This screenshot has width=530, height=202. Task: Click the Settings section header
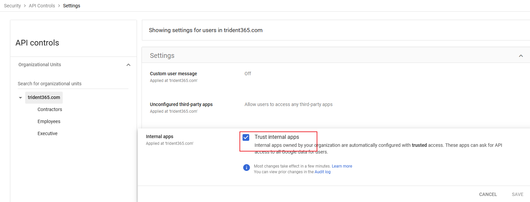point(162,56)
